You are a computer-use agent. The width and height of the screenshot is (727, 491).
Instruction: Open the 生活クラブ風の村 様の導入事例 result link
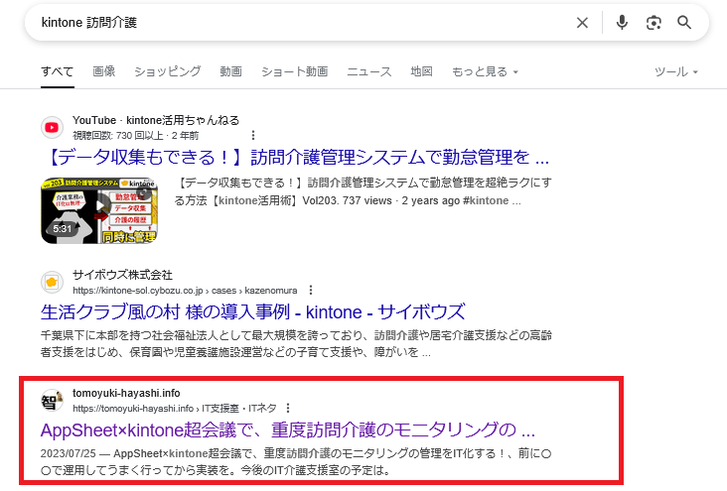point(252,312)
